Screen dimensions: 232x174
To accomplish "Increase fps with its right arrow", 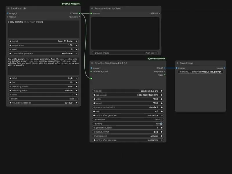I will coord(77,82).
